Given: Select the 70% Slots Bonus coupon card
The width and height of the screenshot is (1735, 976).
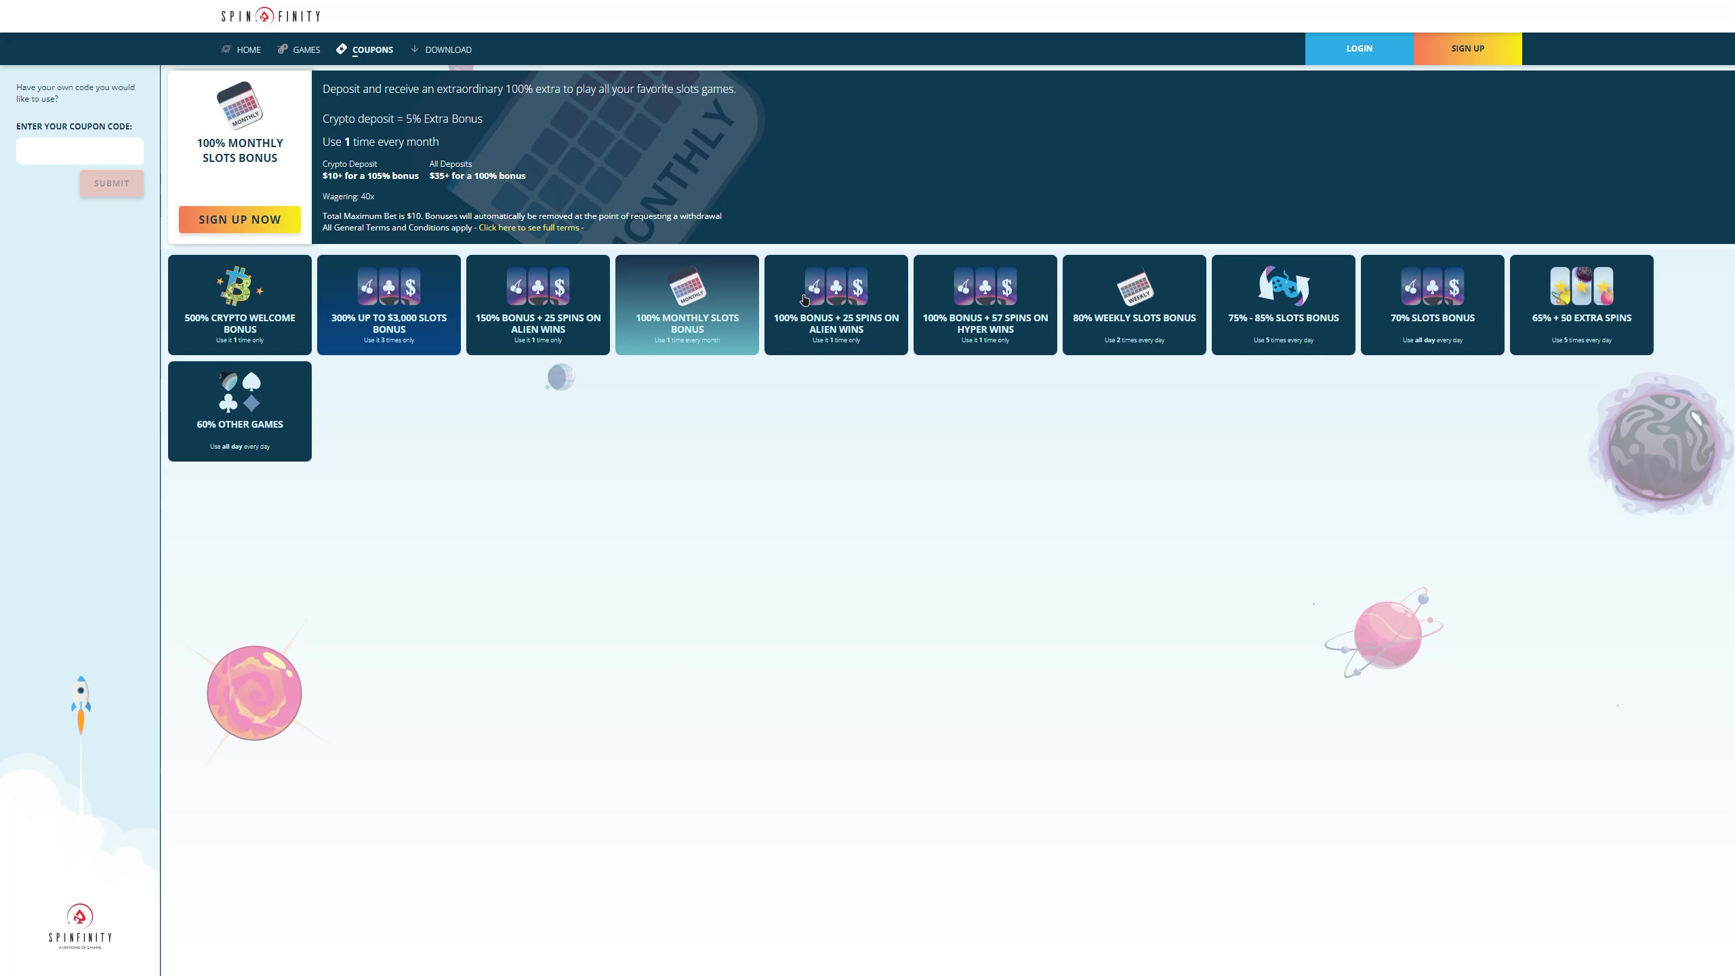Looking at the screenshot, I should (x=1433, y=305).
